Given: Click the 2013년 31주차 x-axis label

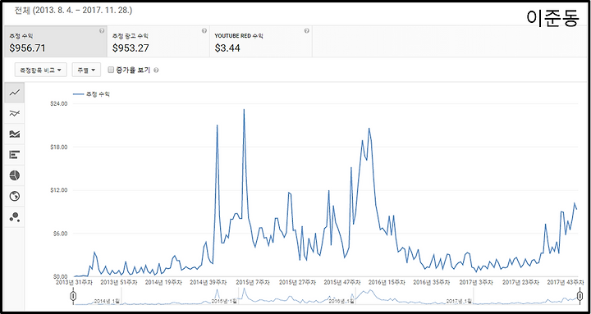Looking at the screenshot, I should point(74,282).
